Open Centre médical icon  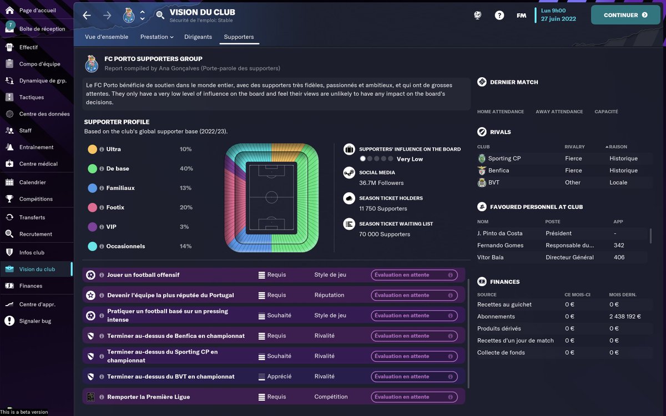coord(9,164)
